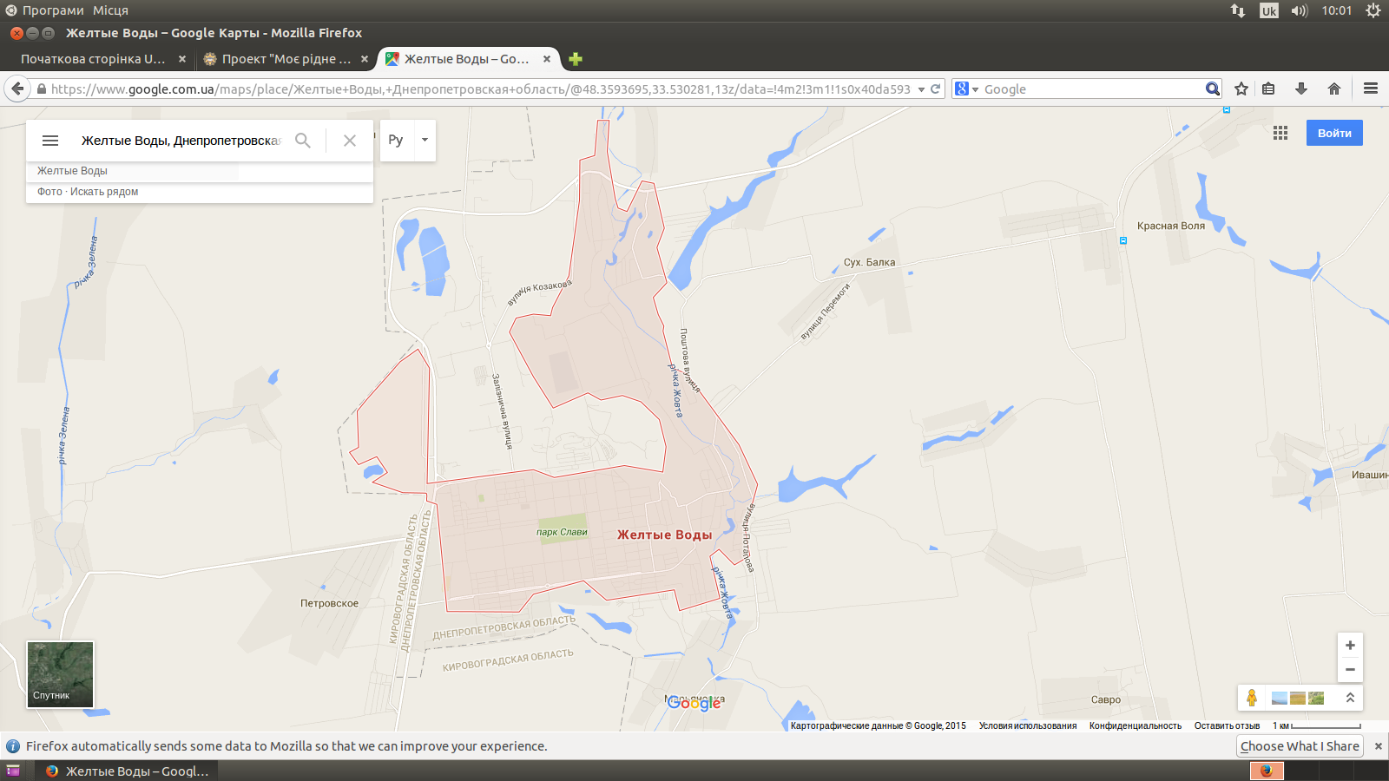The height and width of the screenshot is (781, 1389).
Task: Open Firefox downloads arrow
Action: coord(1300,89)
